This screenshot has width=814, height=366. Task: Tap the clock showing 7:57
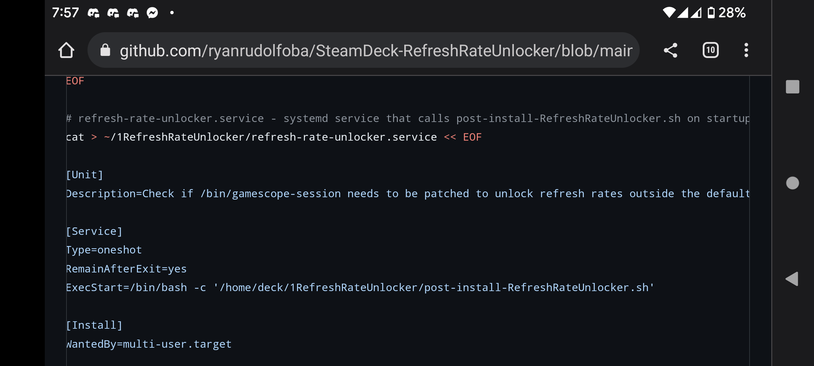65,13
